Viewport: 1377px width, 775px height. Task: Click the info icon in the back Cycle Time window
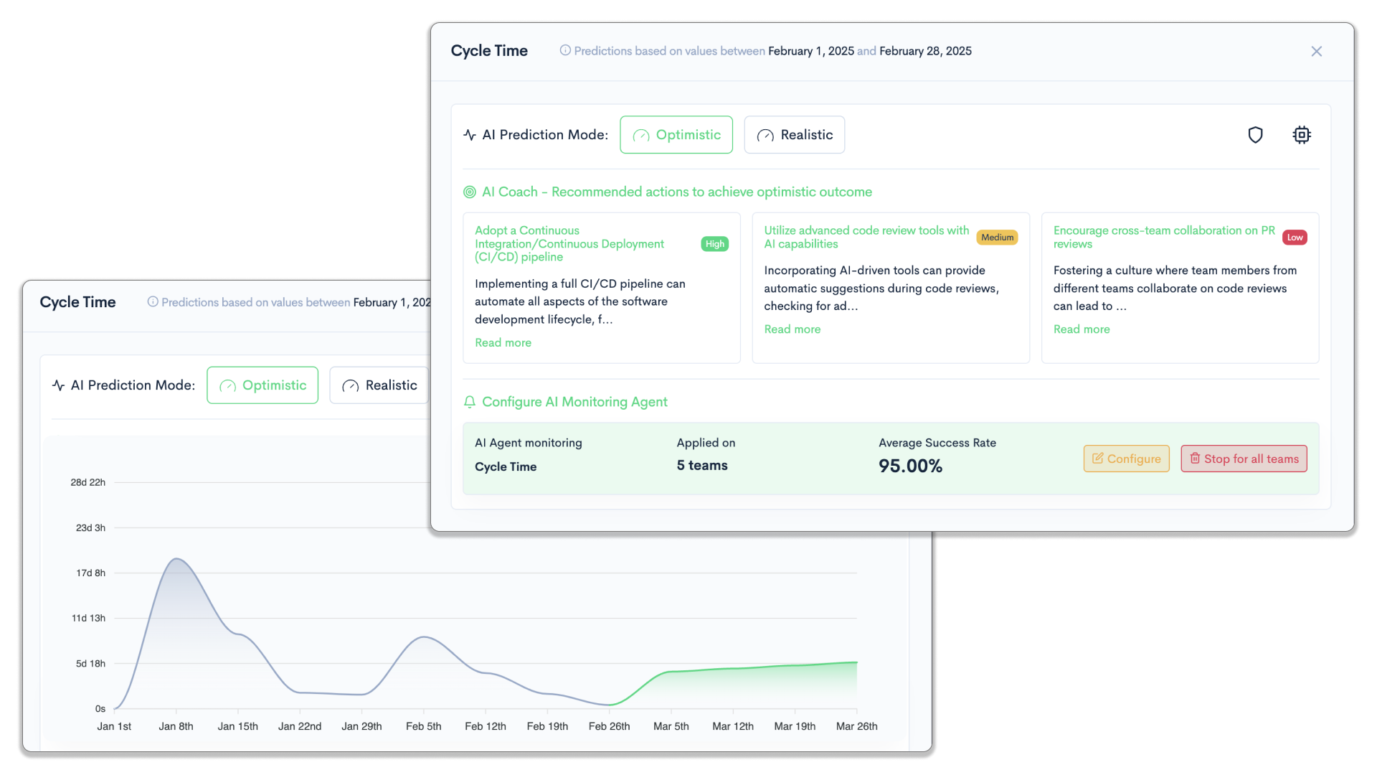(x=153, y=301)
